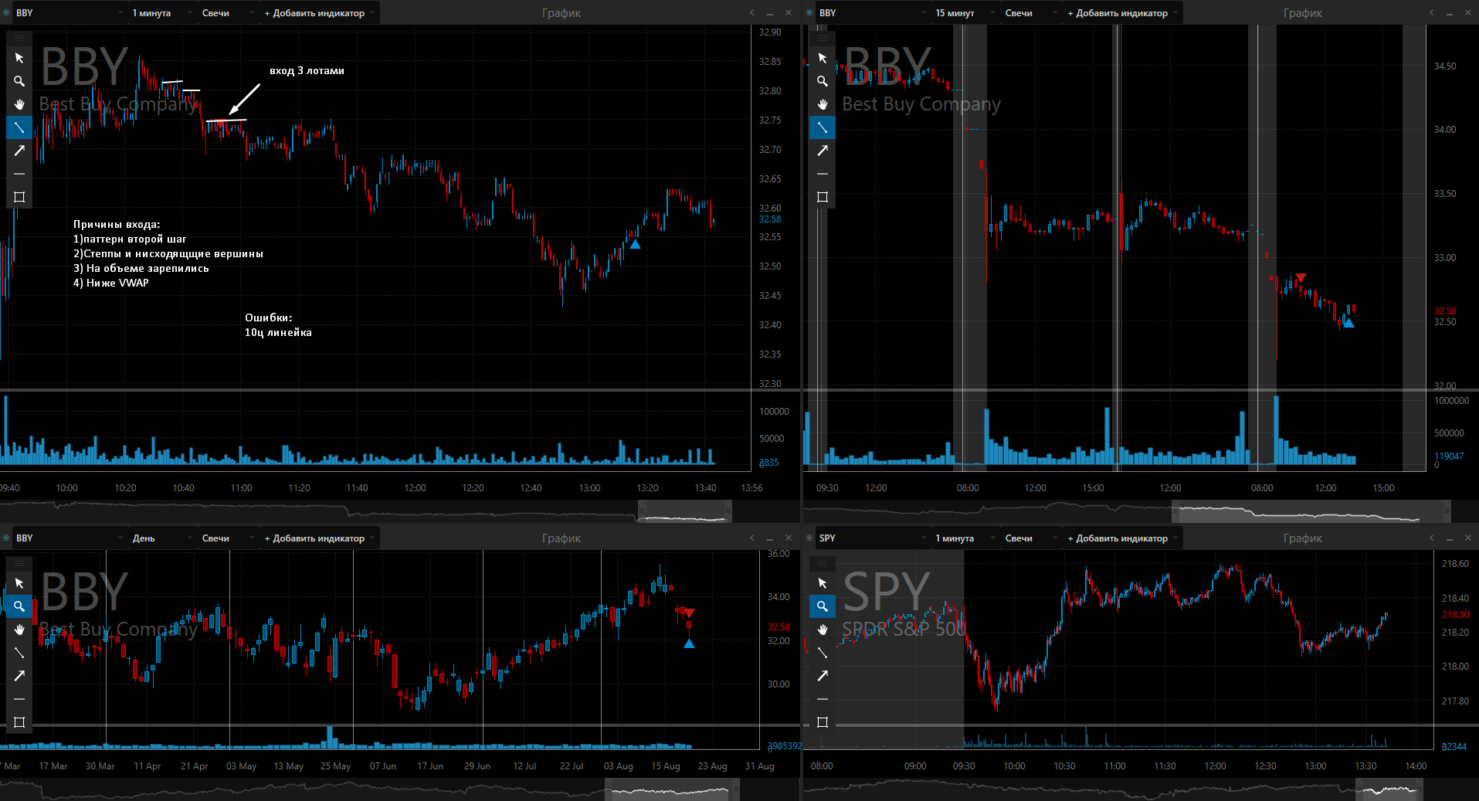Select the hand pan tool in BBY 15 минут chart
This screenshot has width=1479, height=801.
pyautogui.click(x=823, y=104)
